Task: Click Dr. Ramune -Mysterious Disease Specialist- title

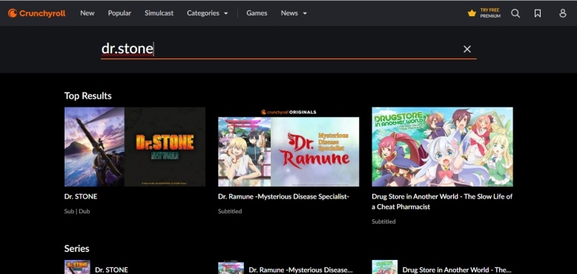Action: [x=283, y=196]
